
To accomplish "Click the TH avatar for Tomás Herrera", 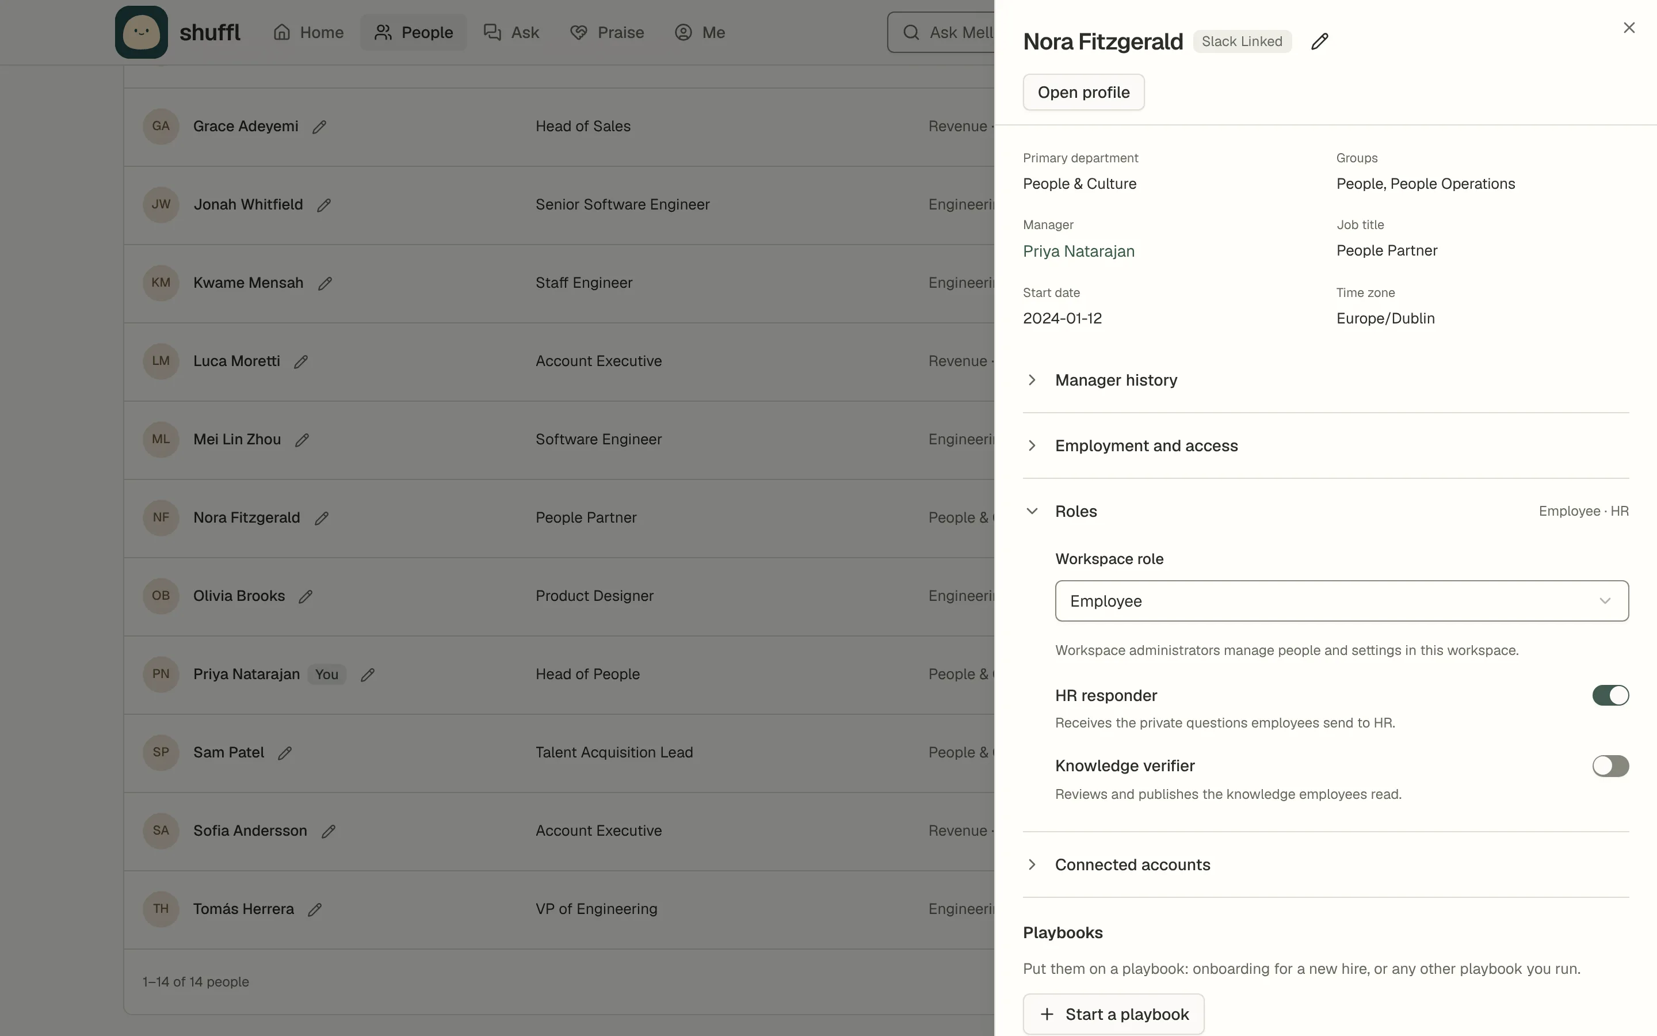I will (161, 909).
